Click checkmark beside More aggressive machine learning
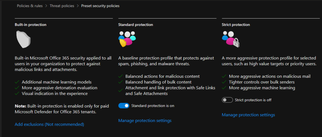This screenshot has width=322, height=137. [224, 88]
